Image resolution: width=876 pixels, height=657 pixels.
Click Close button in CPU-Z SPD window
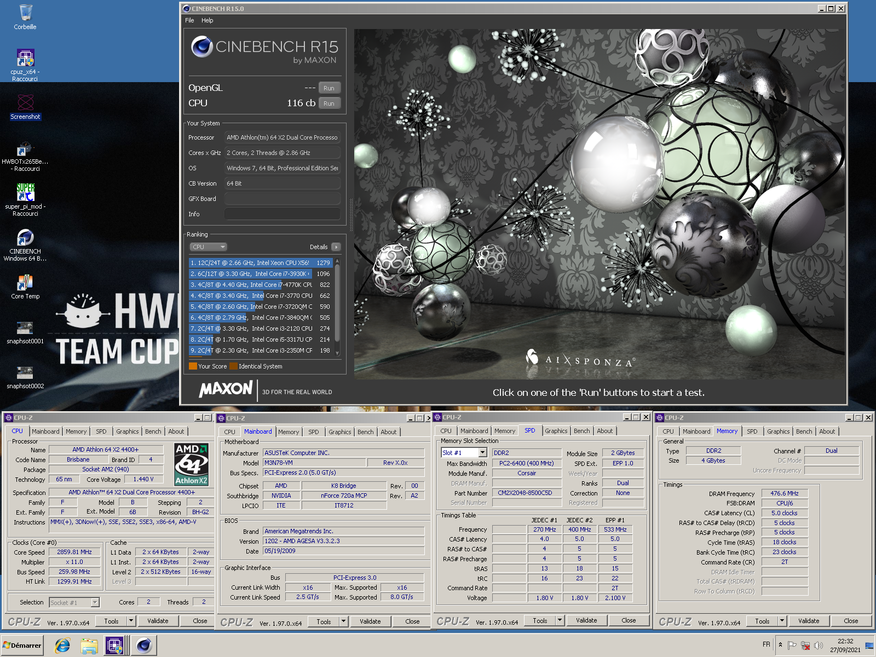(x=629, y=620)
